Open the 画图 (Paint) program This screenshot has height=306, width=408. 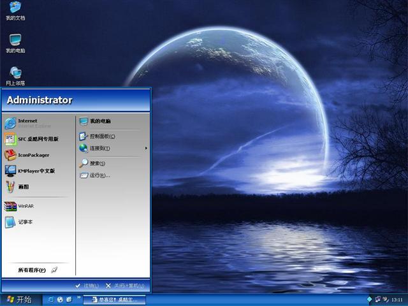click(x=22, y=187)
